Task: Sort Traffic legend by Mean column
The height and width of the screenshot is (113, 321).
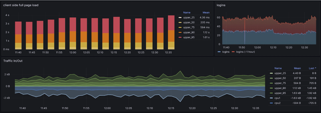Action: [297, 68]
